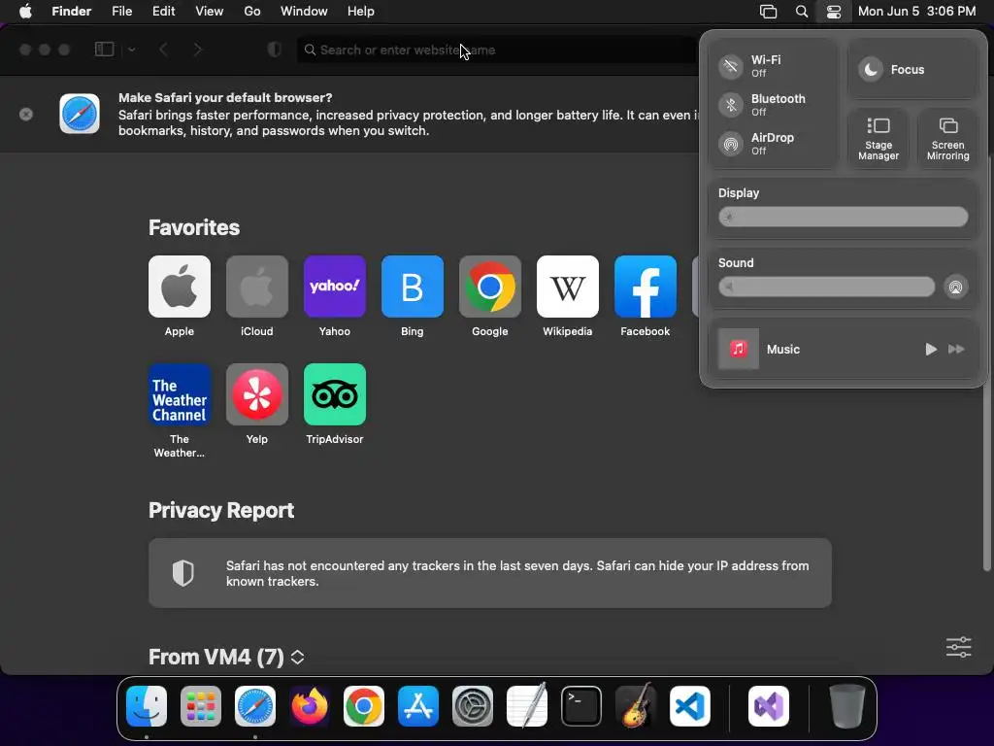
Task: Open Trash in the Dock
Action: pyautogui.click(x=846, y=706)
